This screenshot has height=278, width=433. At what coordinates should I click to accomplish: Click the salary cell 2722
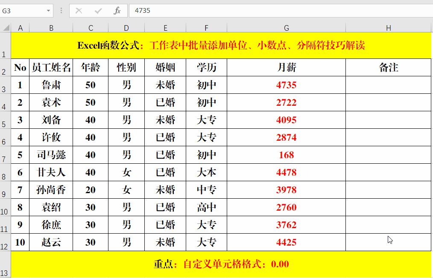(x=286, y=102)
